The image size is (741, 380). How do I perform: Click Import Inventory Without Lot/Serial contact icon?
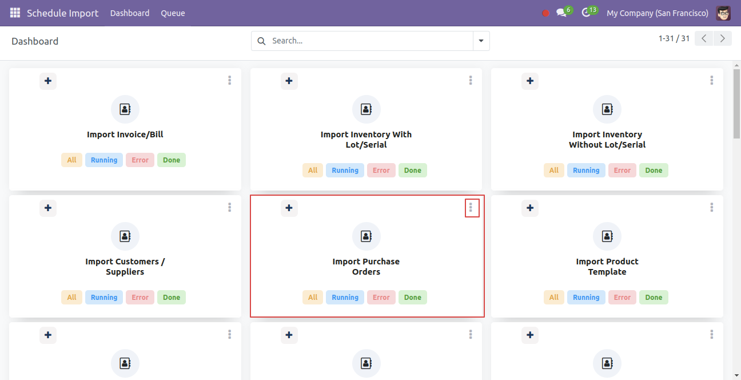point(607,109)
